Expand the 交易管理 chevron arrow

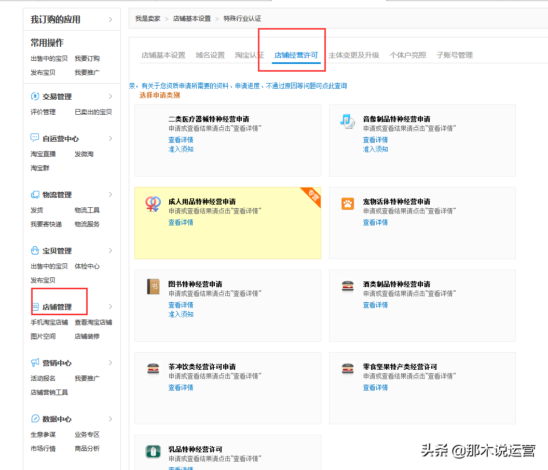coord(111,96)
